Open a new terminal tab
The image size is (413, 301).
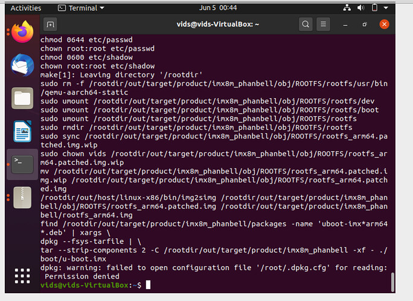tap(50, 25)
